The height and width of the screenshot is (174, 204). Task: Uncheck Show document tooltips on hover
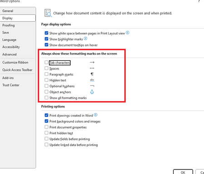[x=46, y=45]
